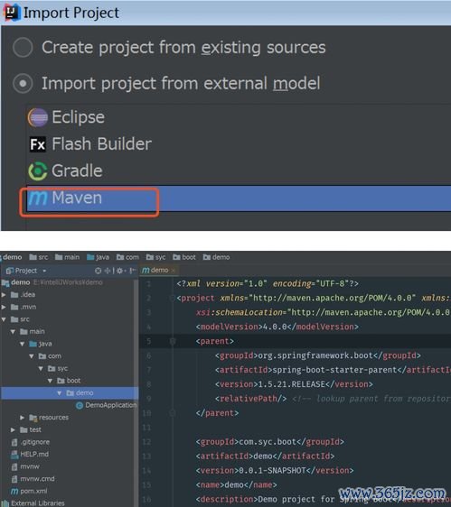Expand the .idea folder arrow
Viewport: 451px width, 507px height.
(4, 295)
